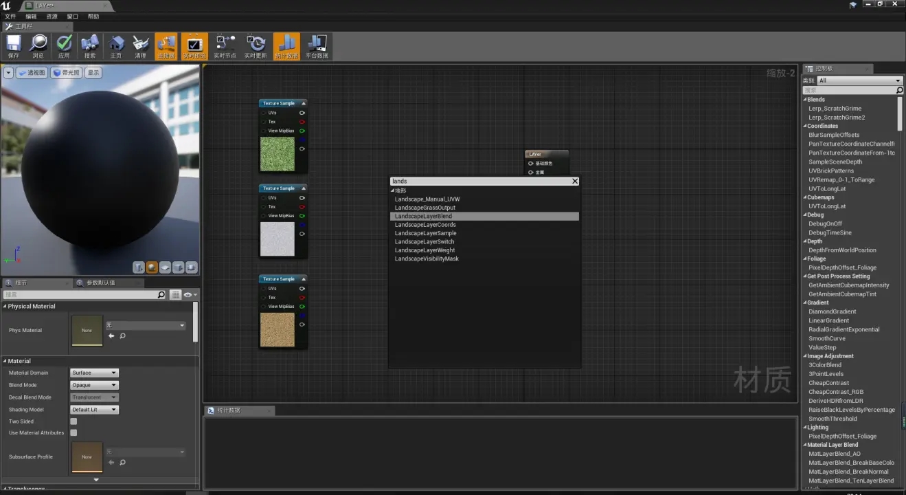Expand advanced Material properties arrow

coord(96,480)
